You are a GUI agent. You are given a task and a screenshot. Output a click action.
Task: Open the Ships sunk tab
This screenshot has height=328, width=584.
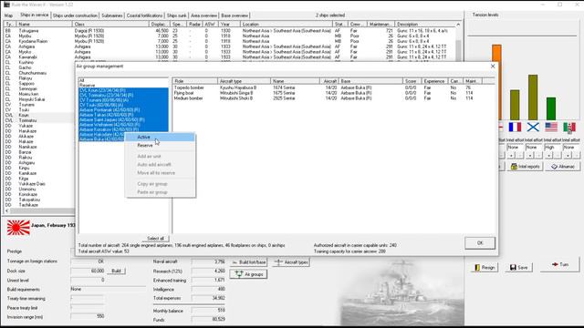[x=176, y=15]
